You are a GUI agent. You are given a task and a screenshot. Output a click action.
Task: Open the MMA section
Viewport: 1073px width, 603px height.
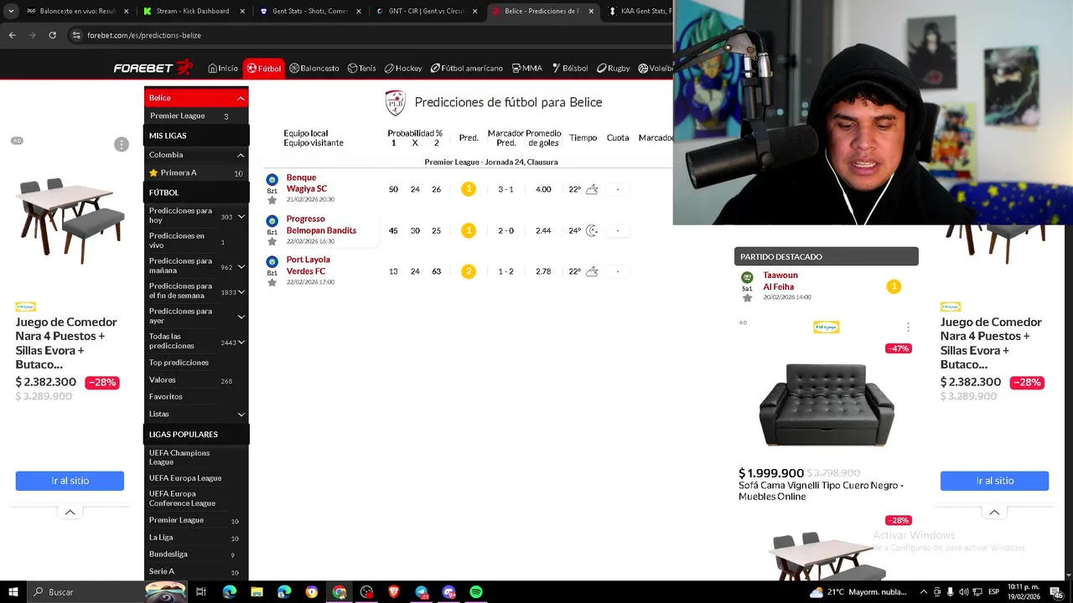526,68
